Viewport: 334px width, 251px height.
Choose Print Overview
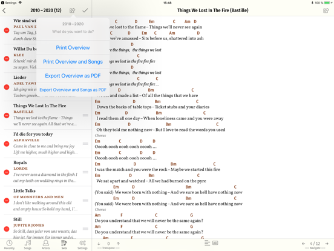[73, 48]
